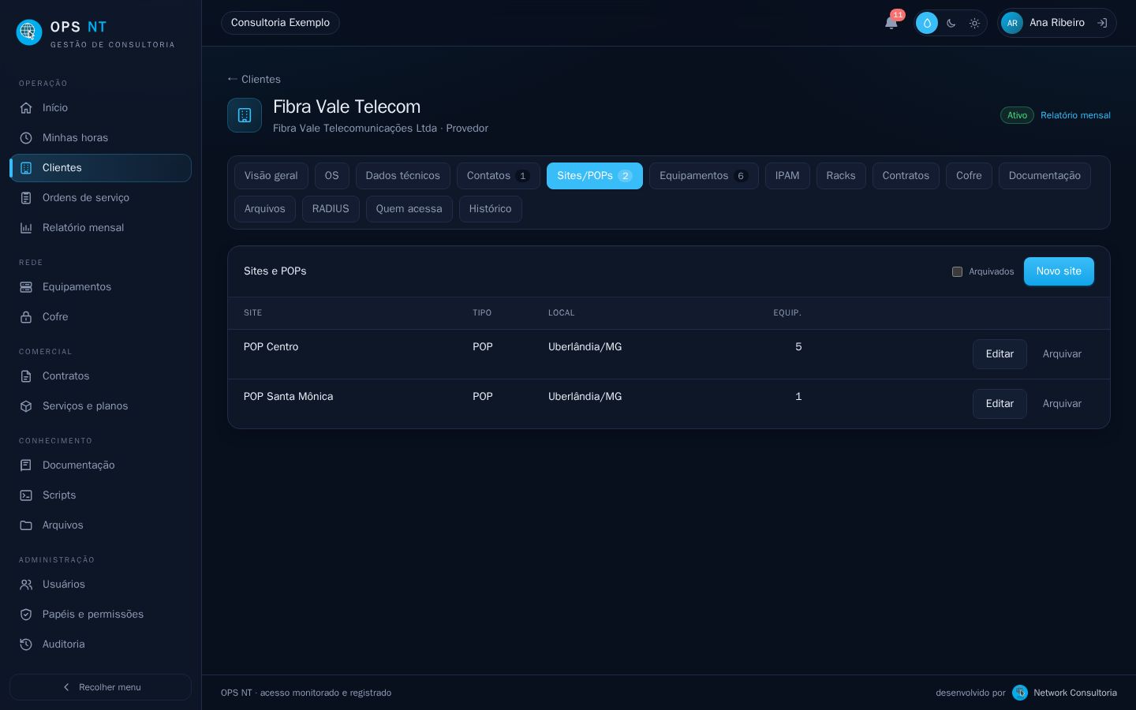Click the POP Centro site name
The width and height of the screenshot is (1136, 710).
(x=271, y=347)
